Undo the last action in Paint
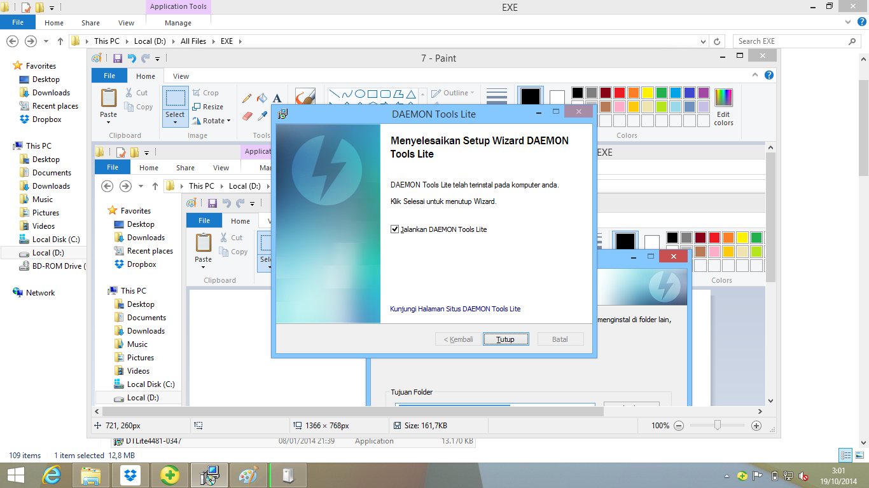This screenshot has height=488, width=869. point(132,58)
